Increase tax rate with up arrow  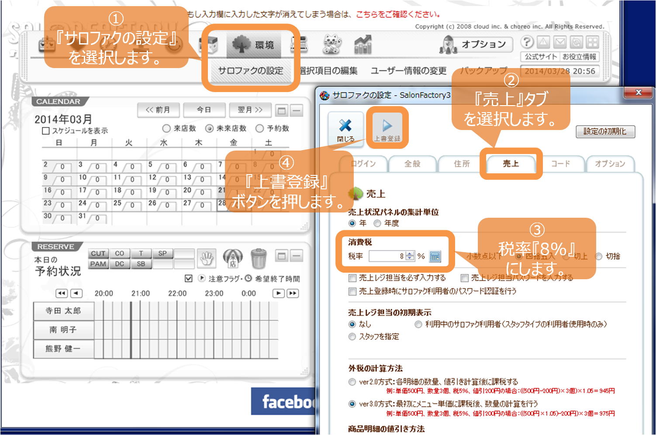click(x=410, y=254)
